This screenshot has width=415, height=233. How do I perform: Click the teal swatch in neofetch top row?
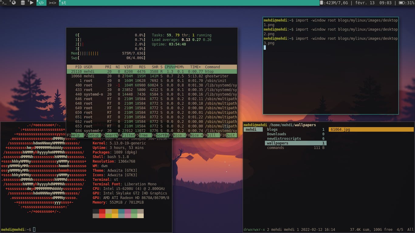[x=121, y=211]
